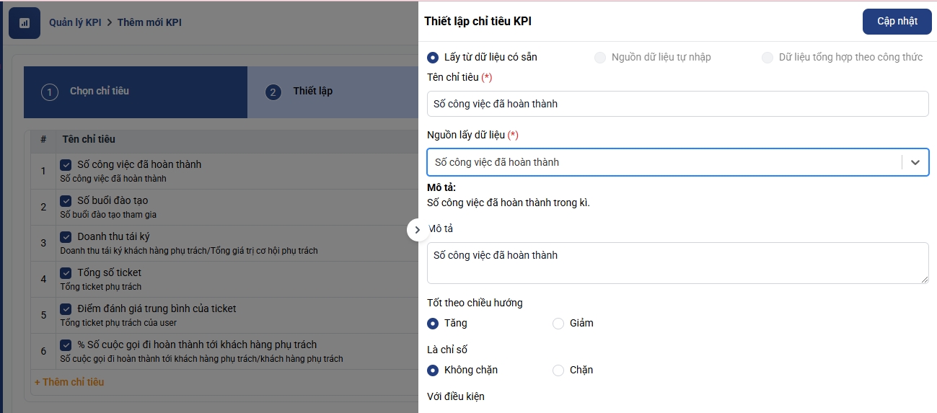
Task: Toggle the "Doanh thu tái ký" checkbox
Action: pos(66,236)
